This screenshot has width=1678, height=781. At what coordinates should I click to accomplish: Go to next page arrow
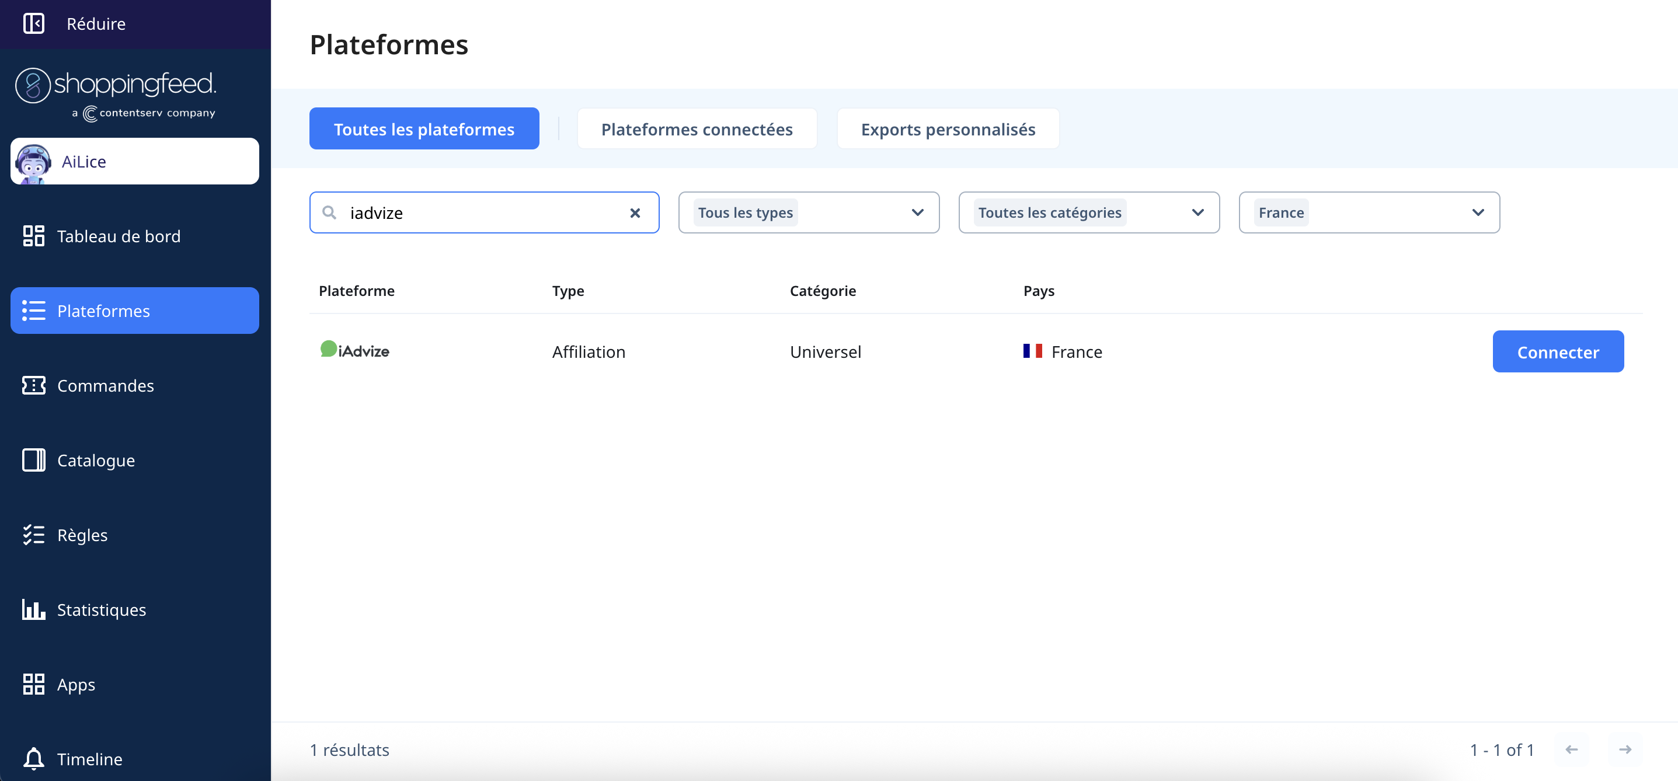(x=1625, y=749)
